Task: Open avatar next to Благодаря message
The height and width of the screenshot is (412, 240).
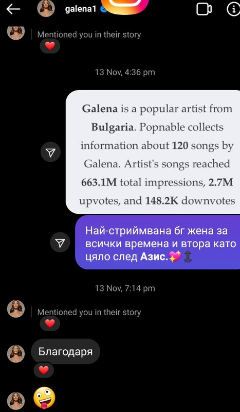Action: coord(16,354)
